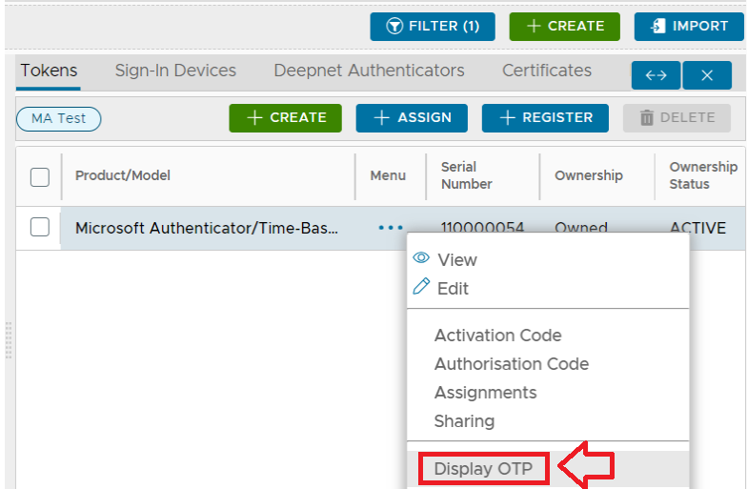
Task: Click the expand-width double arrow button
Action: (656, 75)
